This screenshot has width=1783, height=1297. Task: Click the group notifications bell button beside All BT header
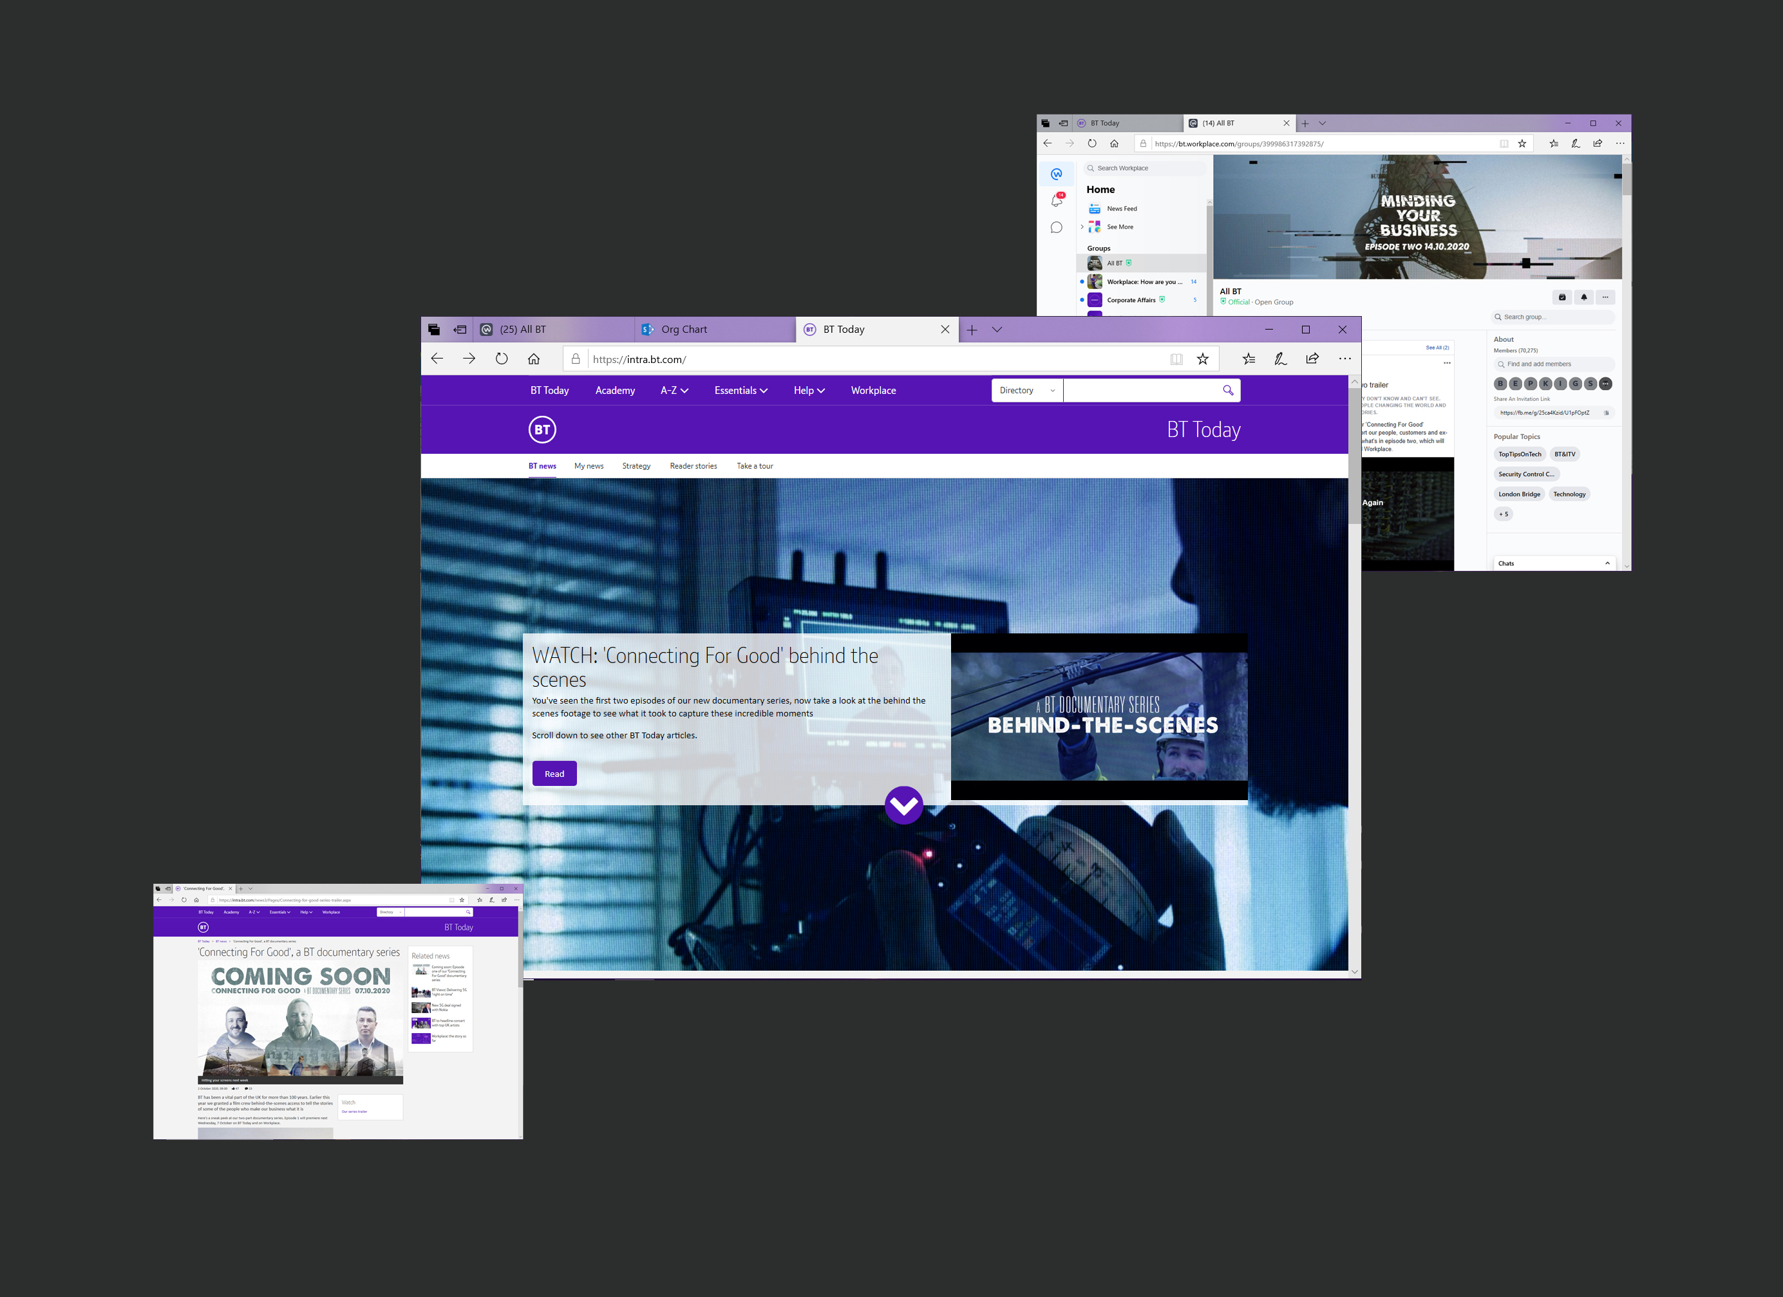(x=1584, y=297)
